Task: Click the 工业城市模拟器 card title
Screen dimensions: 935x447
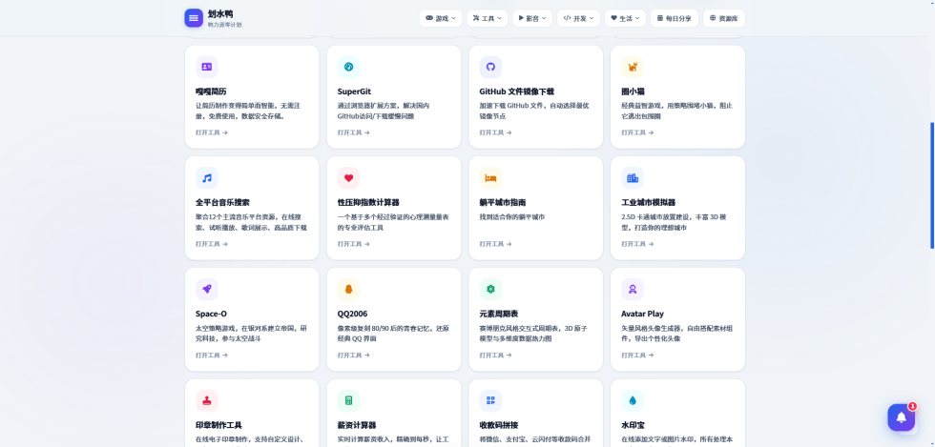Action: point(648,203)
